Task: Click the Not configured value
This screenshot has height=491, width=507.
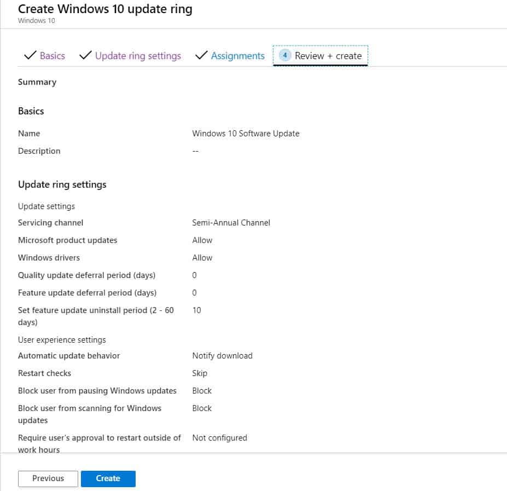Action: 219,438
